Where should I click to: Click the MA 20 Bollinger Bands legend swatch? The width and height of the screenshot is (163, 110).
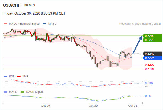(6, 24)
